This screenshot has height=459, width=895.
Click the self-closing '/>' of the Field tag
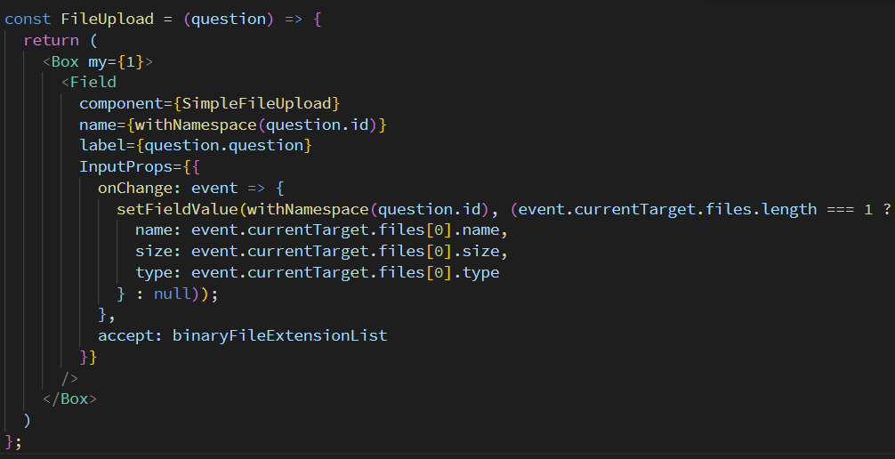[x=69, y=378]
